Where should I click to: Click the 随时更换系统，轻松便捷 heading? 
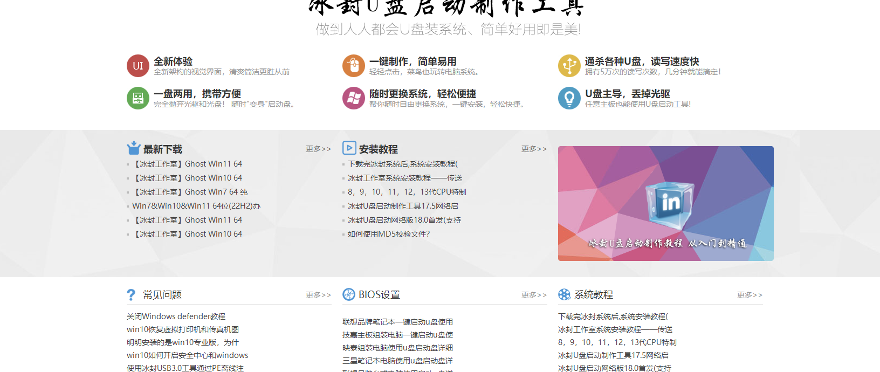423,94
